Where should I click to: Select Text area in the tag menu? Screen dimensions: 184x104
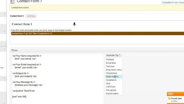click(110, 66)
